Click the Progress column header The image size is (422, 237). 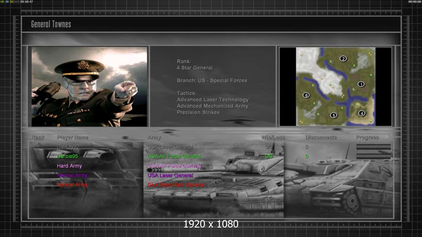367,137
